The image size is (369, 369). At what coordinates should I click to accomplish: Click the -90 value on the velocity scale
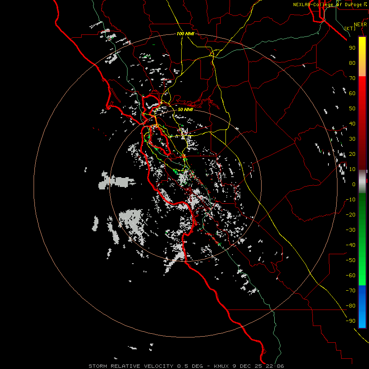click(x=351, y=321)
